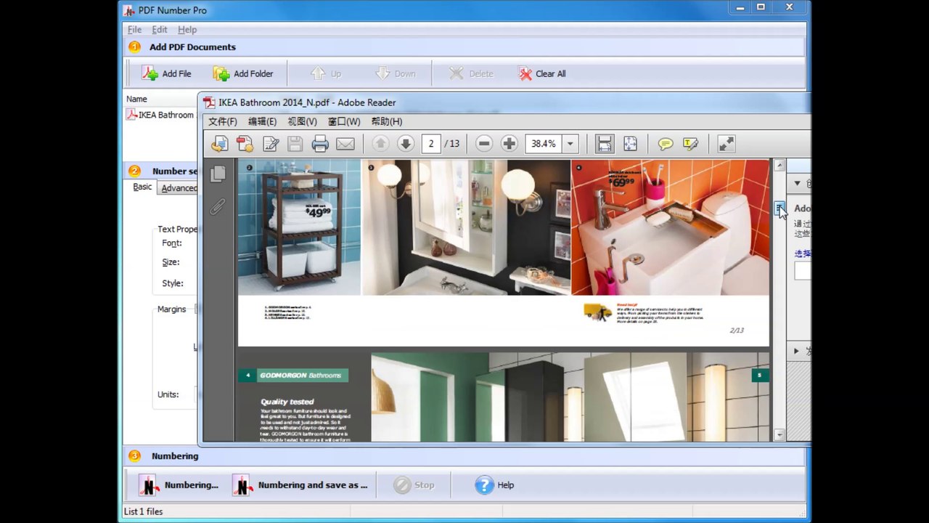929x523 pixels.
Task: Add a sticky note comment in Adobe Reader
Action: tap(666, 144)
